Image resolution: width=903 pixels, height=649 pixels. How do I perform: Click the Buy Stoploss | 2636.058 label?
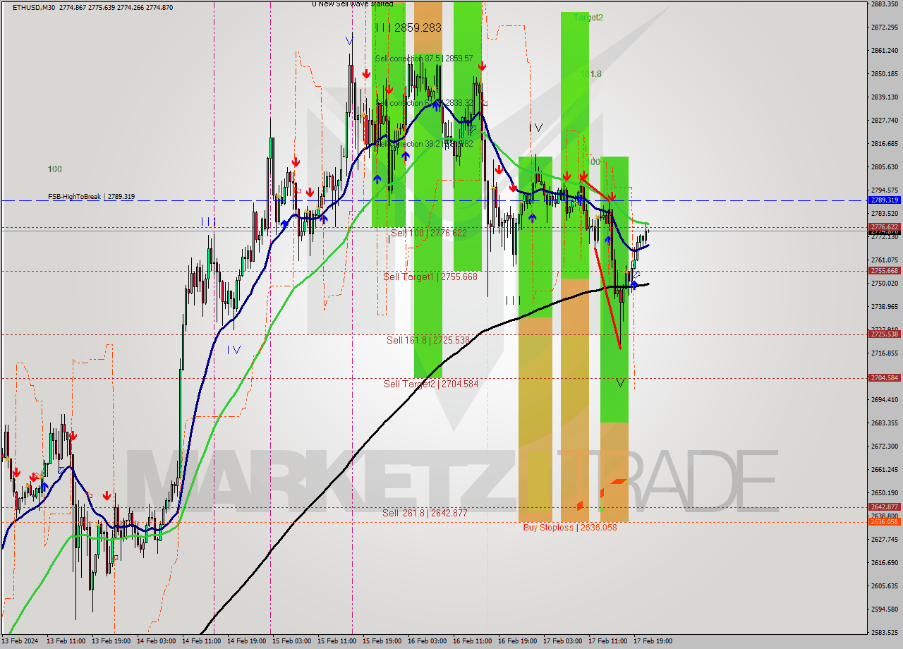pos(570,527)
